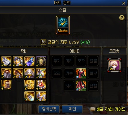Screen dimensions: 128x115
Task: Click the empty 신발 avatar slot
Action: click(93, 86)
